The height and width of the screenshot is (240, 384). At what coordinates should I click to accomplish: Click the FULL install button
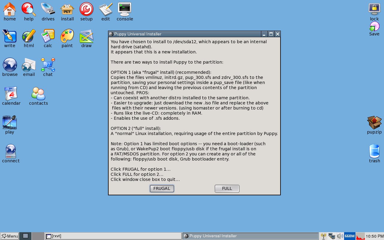227,188
